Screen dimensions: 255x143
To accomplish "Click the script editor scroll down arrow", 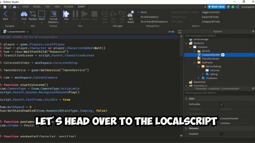I will [x=181, y=135].
